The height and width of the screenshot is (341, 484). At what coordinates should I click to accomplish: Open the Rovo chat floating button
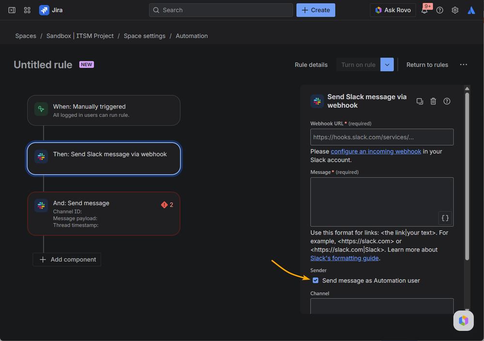pyautogui.click(x=463, y=321)
